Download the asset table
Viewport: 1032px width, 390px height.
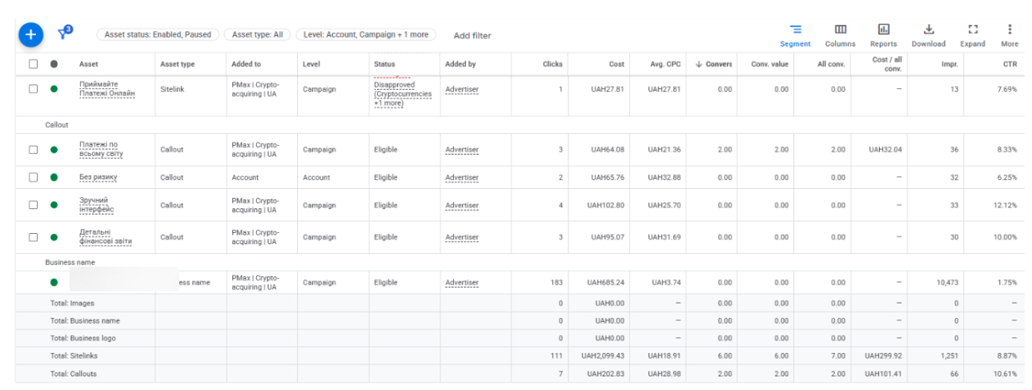pos(928,34)
